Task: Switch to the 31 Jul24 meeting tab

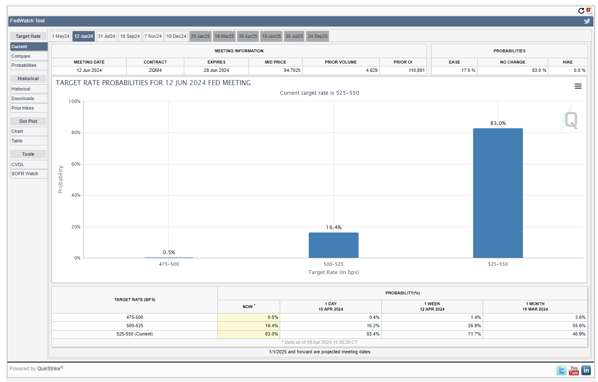Action: [x=107, y=37]
